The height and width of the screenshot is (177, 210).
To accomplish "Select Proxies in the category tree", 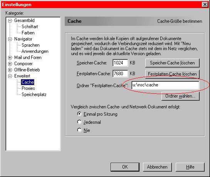I will click(28, 88).
